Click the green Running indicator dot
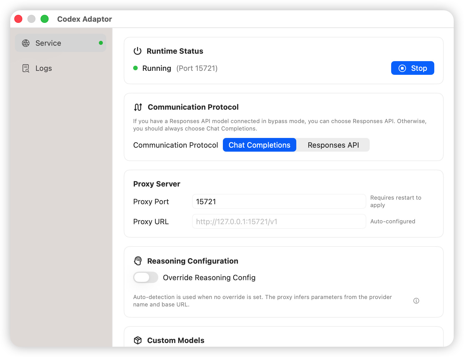 (x=136, y=68)
